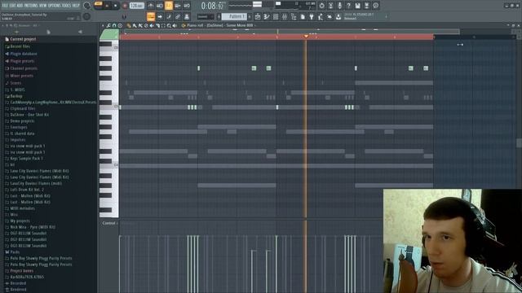Open the channel rack icon
Image resolution: width=522 pixels, height=293 pixels.
[x=276, y=16]
